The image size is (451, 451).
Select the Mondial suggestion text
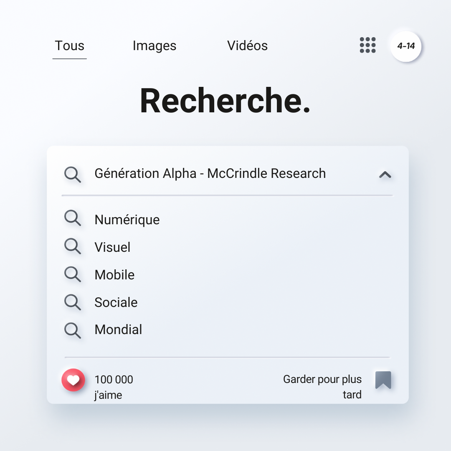[x=118, y=329]
